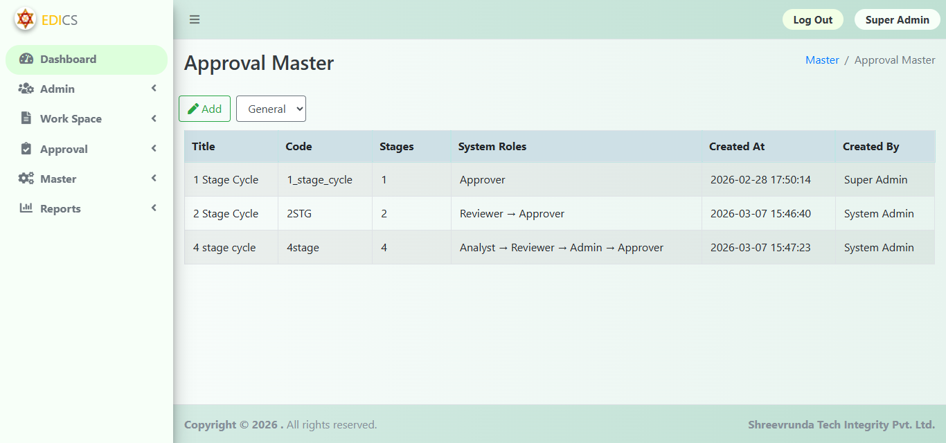
Task: Select the 2 Stage Cycle row
Action: [x=226, y=214]
